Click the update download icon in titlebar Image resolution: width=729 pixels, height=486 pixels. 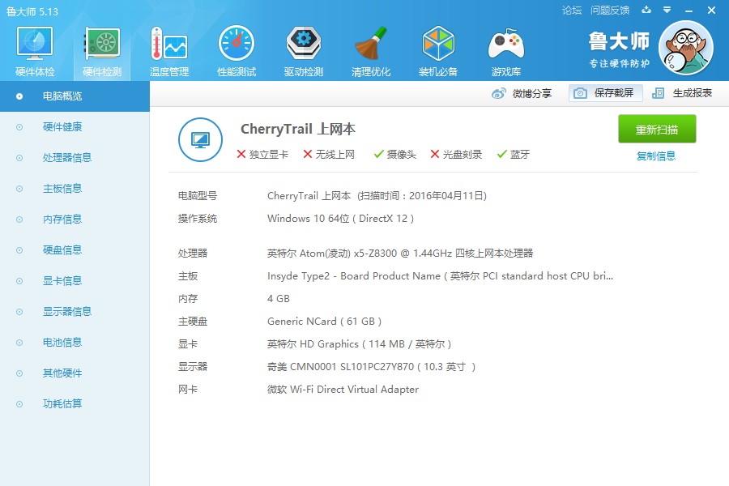[646, 11]
